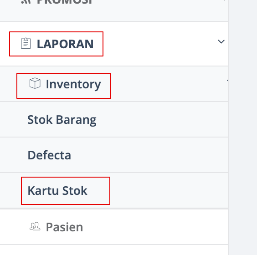
Task: Click the small arrow on the Inventory row
Action: [227, 81]
